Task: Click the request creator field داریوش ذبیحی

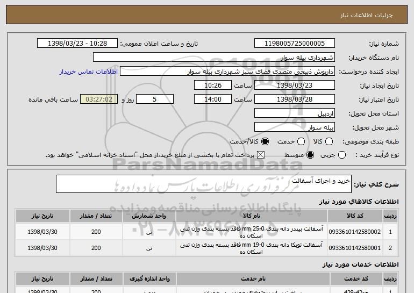Action: coord(227,72)
